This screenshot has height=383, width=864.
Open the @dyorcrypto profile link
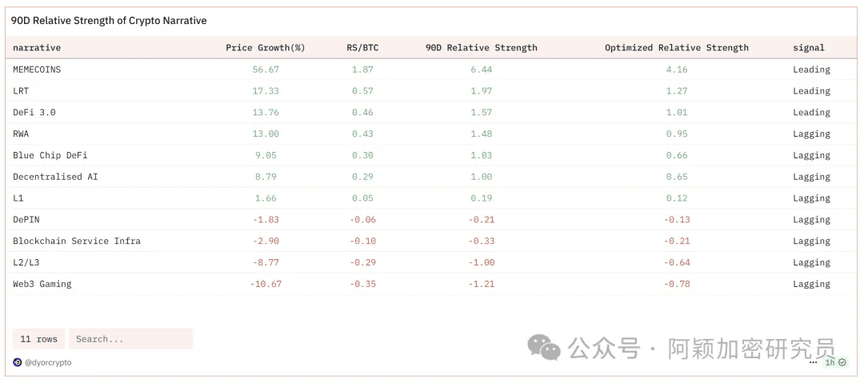[48, 362]
